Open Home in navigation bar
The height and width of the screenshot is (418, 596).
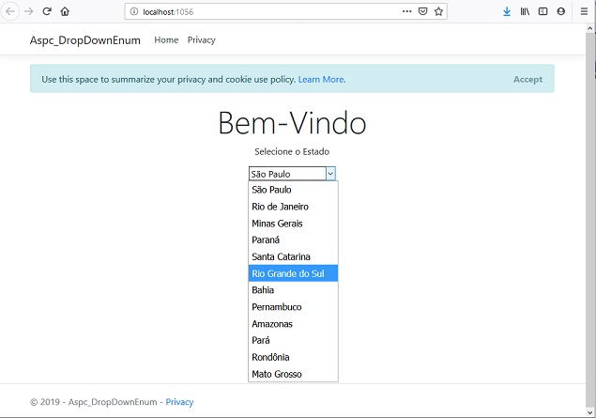(x=166, y=40)
